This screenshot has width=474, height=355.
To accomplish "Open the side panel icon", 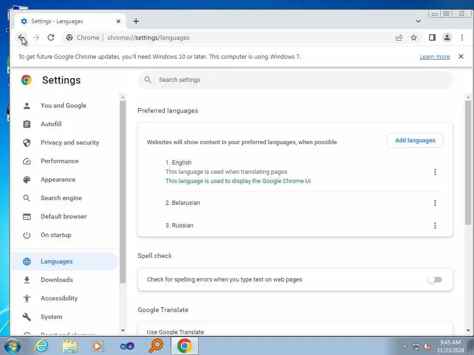I will (432, 37).
